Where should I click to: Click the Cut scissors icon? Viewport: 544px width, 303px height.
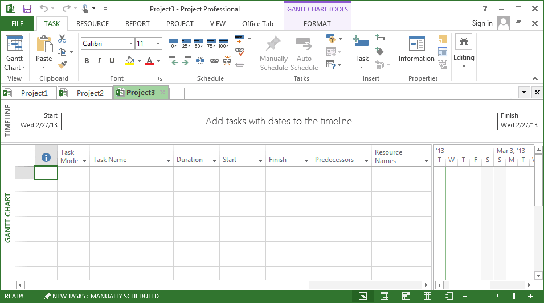62,39
